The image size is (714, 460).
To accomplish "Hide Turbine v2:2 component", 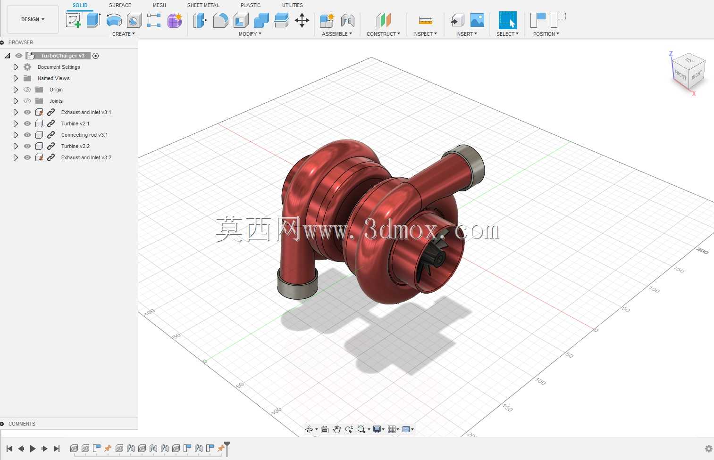I will pyautogui.click(x=27, y=146).
